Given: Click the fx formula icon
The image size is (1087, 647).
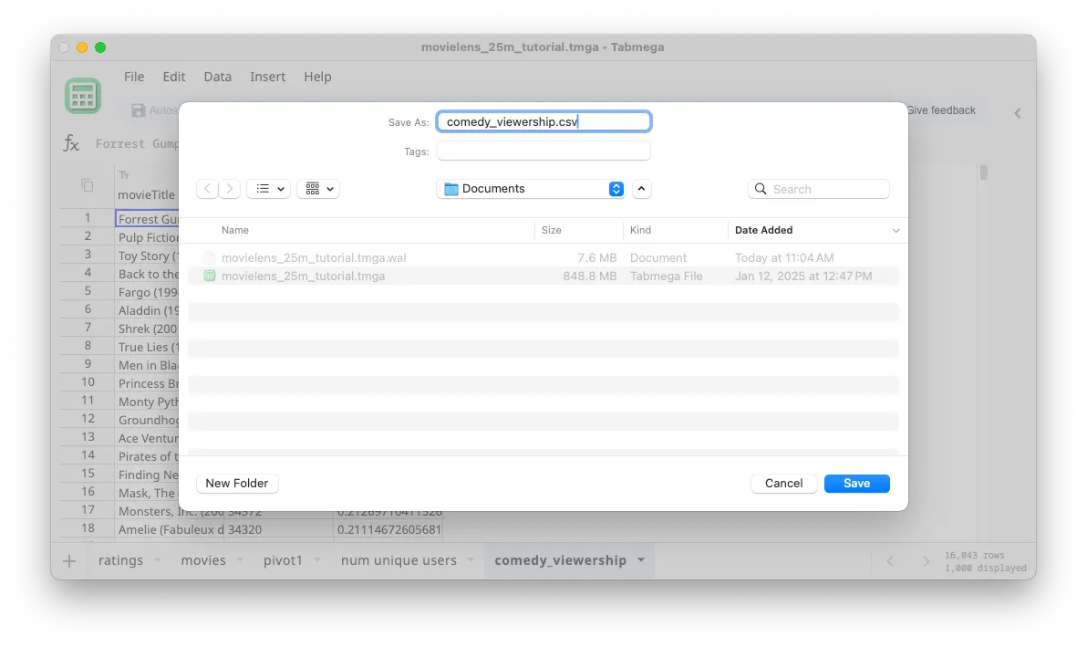Looking at the screenshot, I should [x=71, y=143].
